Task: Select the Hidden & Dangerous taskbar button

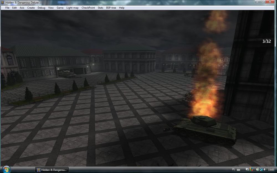Action: pyautogui.click(x=52, y=170)
